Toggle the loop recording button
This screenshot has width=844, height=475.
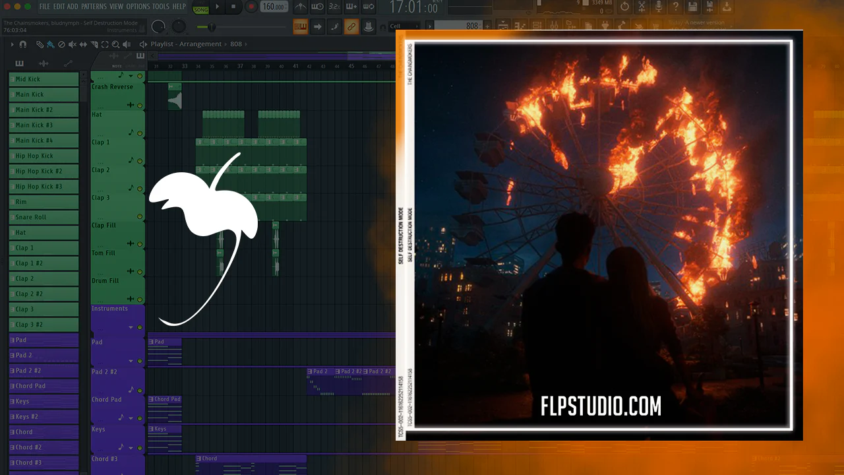(369, 7)
